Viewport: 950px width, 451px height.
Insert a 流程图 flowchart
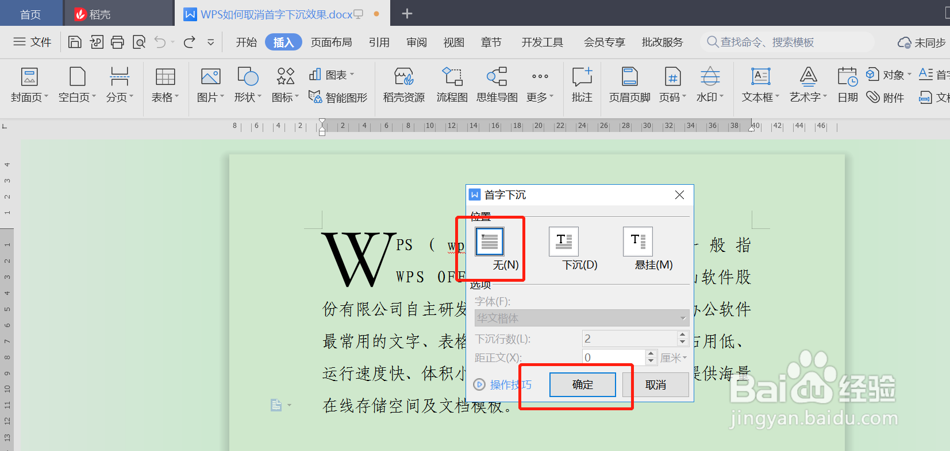pos(452,85)
